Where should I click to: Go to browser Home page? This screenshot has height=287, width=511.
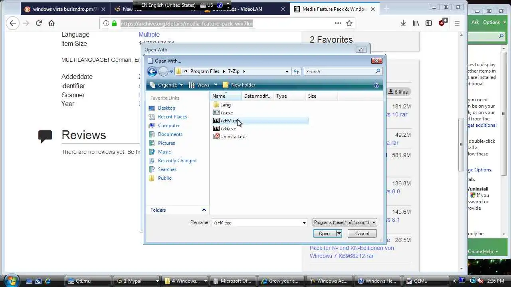(x=51, y=23)
